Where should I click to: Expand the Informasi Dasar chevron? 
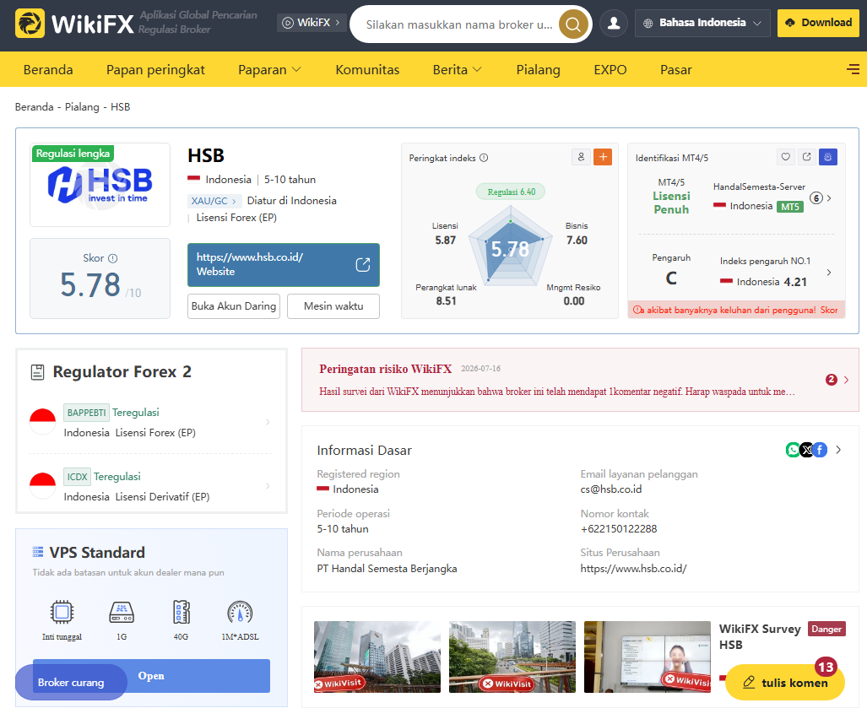pyautogui.click(x=839, y=450)
